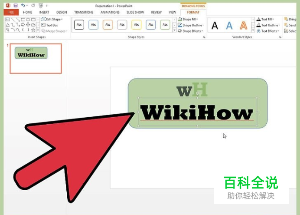Select the text box shape in shapes gallery
Viewport: 300px width, 215px height.
coord(7,20)
